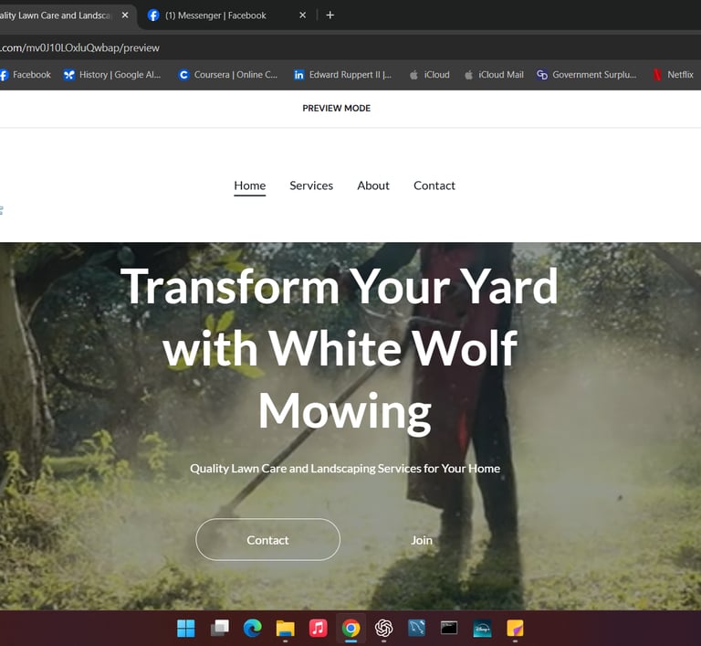The width and height of the screenshot is (701, 646).
Task: Click the Messenger tab Facebook favicon
Action: coord(153,16)
